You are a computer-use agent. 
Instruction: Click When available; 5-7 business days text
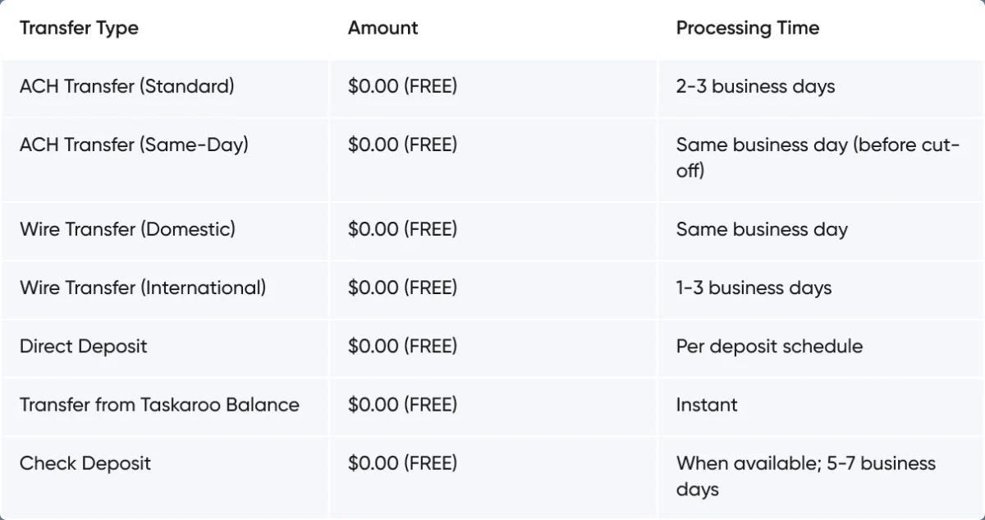point(805,476)
